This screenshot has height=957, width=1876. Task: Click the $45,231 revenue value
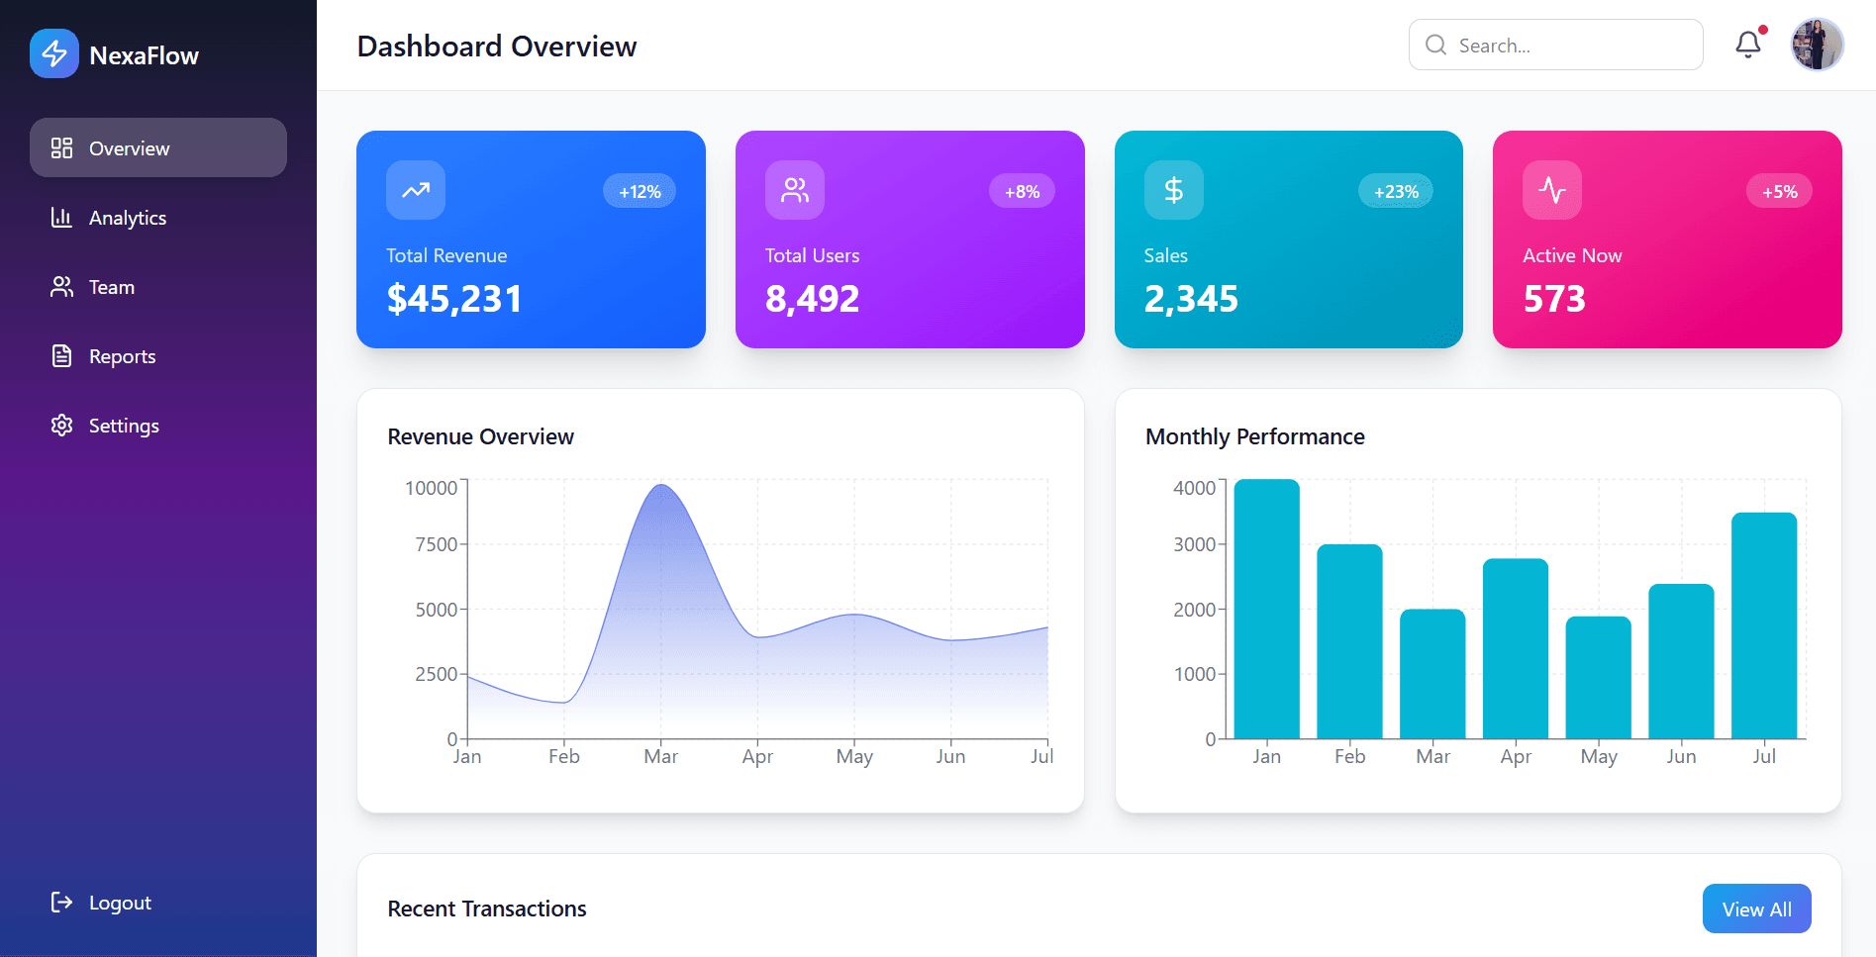pyautogui.click(x=454, y=298)
